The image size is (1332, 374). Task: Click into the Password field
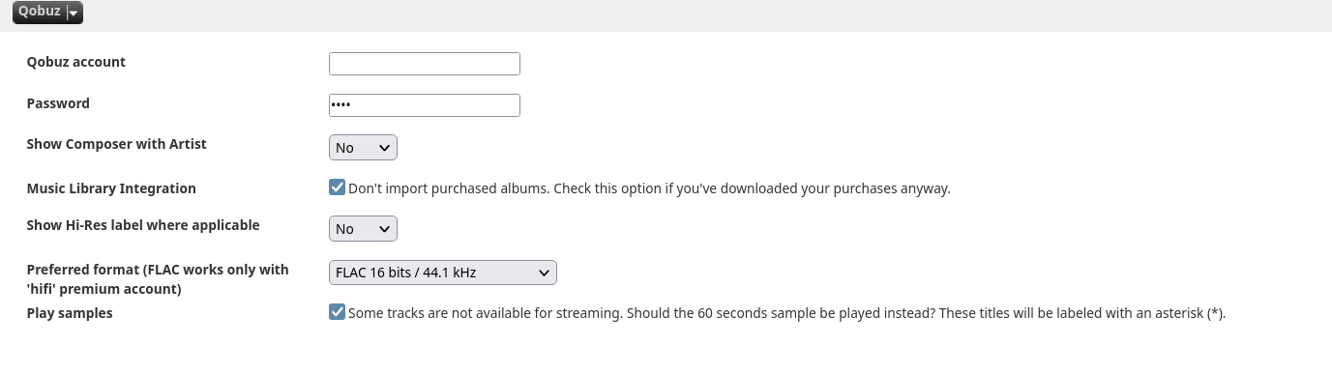[425, 104]
